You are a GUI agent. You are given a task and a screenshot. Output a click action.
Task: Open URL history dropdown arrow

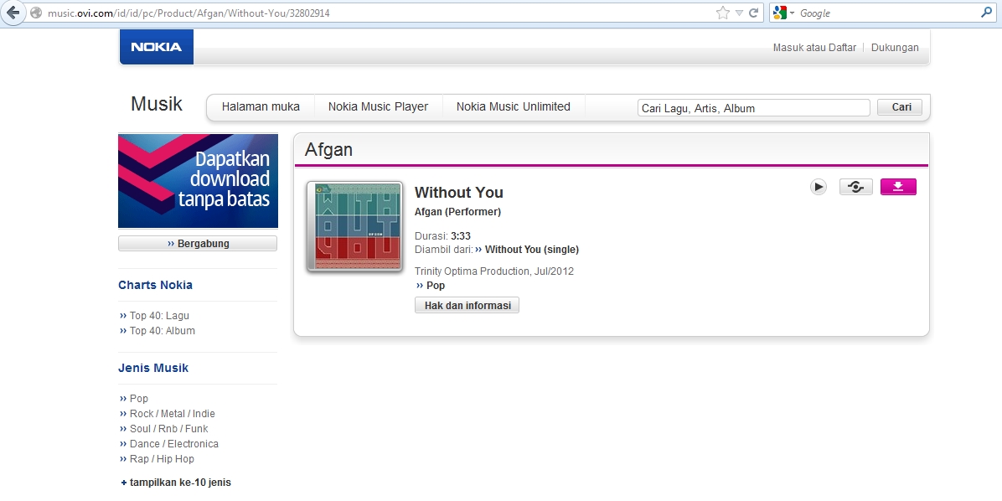coord(739,13)
